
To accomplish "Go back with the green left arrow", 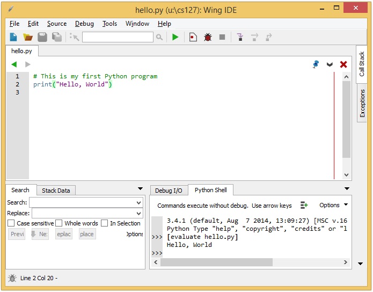I will (14, 64).
